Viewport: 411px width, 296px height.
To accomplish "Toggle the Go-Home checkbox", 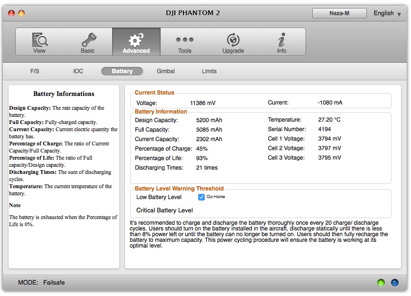I will point(201,197).
